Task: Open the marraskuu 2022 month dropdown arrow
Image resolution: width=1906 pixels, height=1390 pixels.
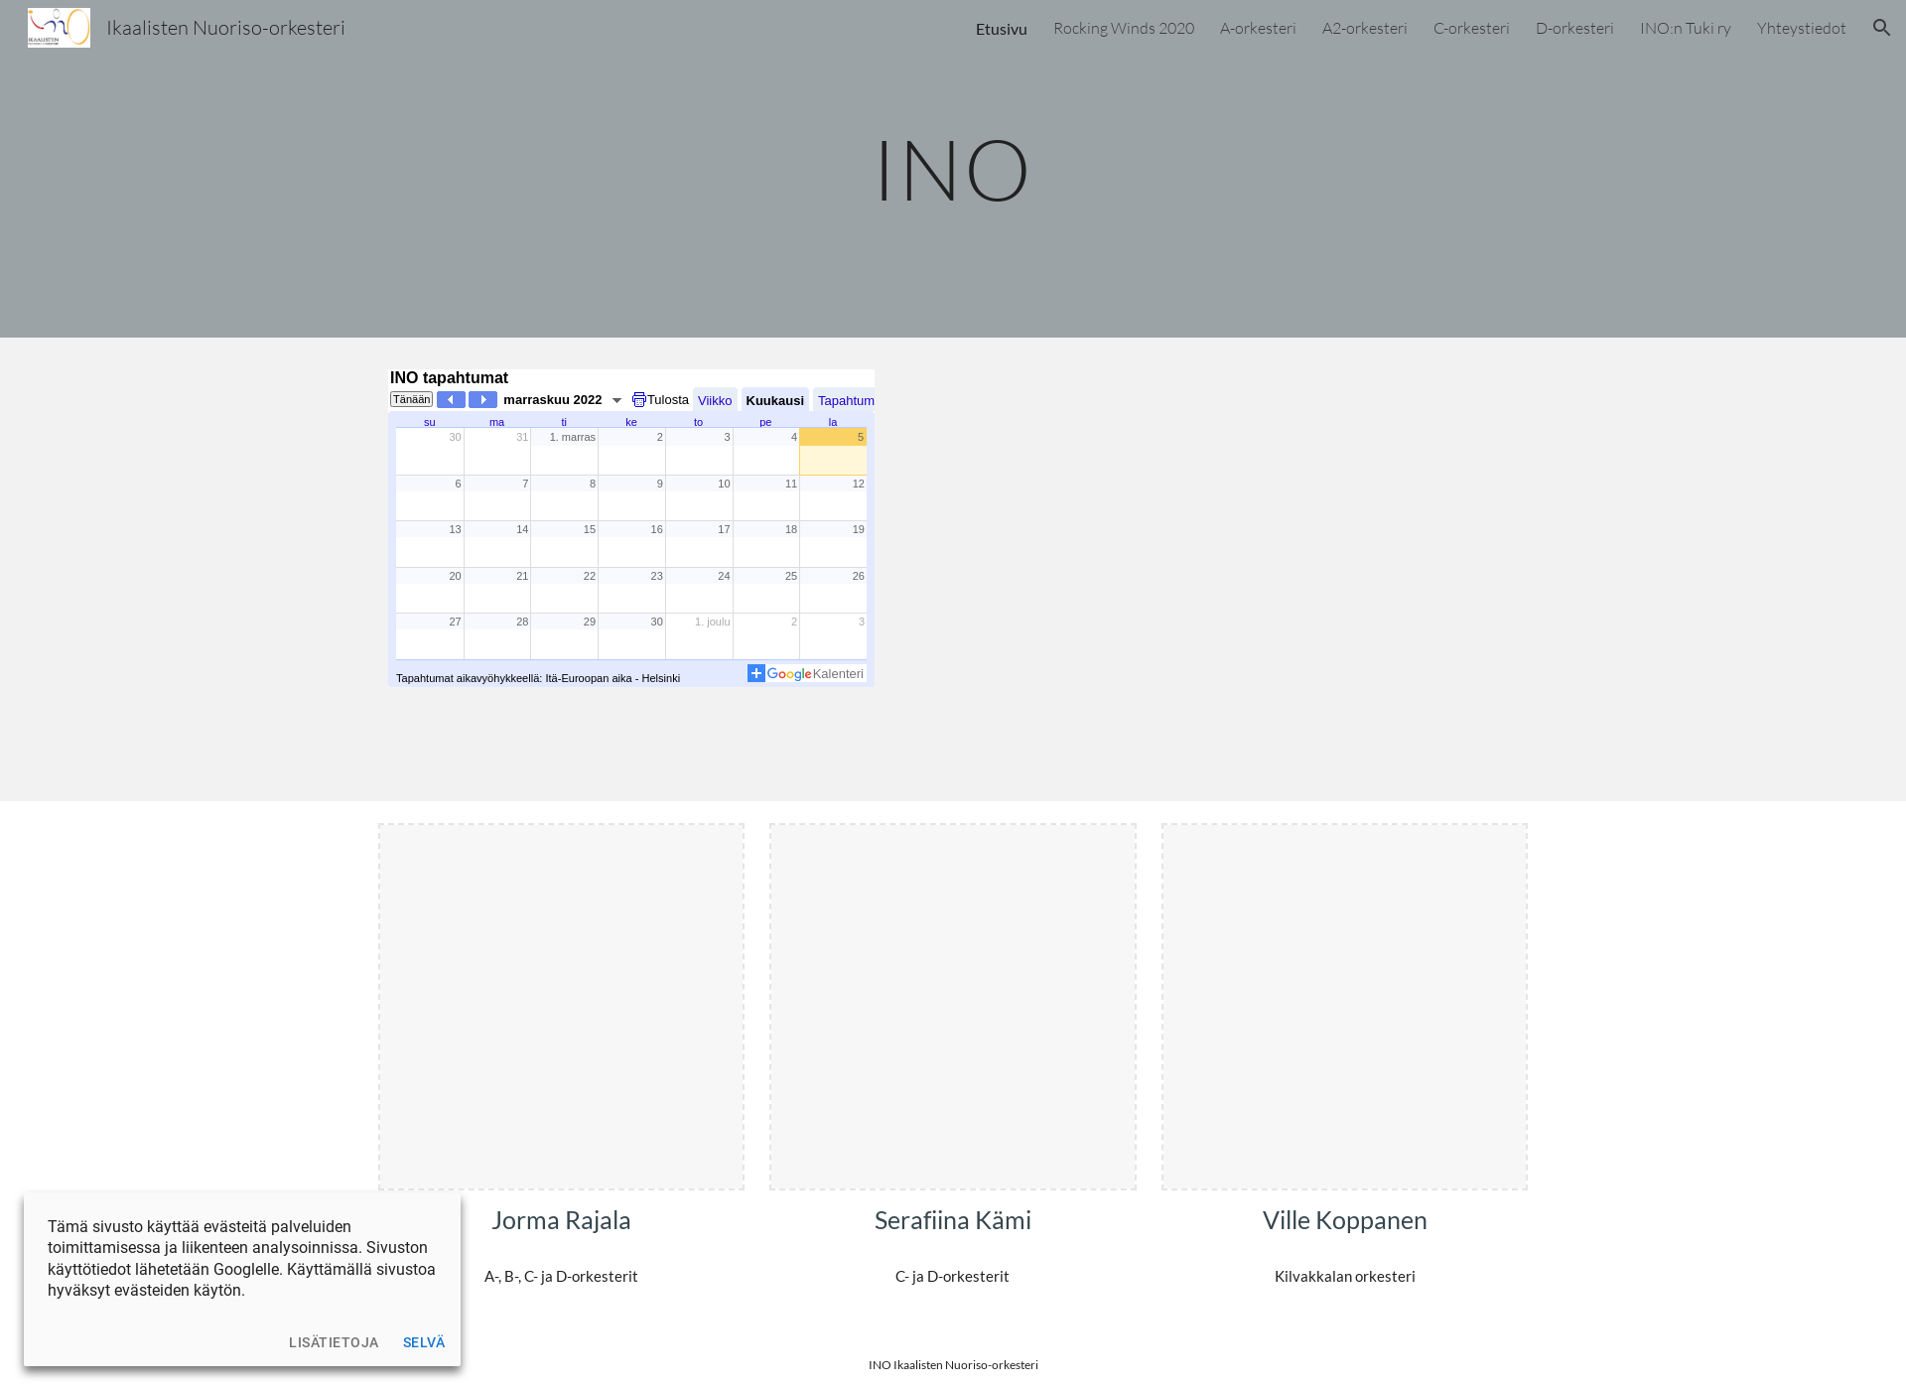Action: pos(616,400)
